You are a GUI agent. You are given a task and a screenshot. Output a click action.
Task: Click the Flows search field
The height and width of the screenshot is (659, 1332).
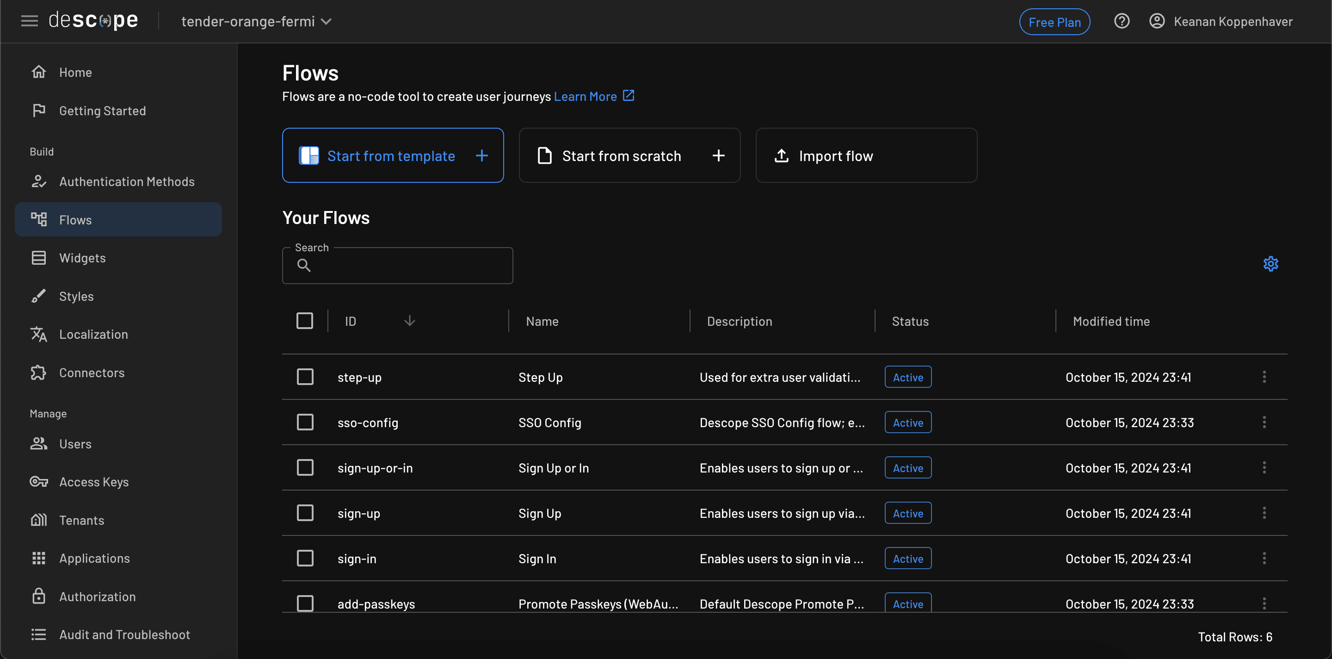[x=408, y=265]
